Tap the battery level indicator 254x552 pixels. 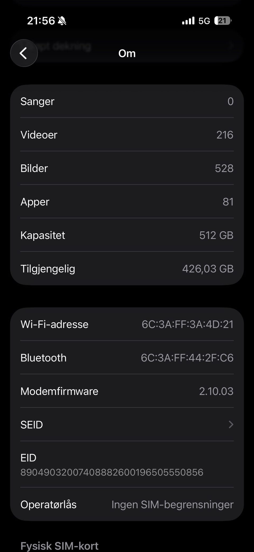[x=223, y=21]
